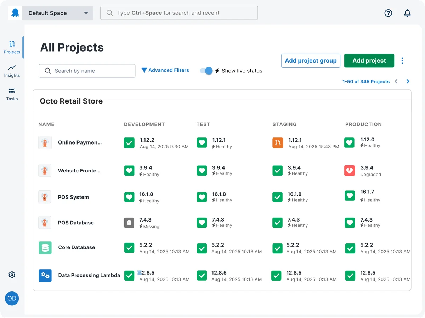This screenshot has width=425, height=318.
Task: Open the settings gear icon in sidebar
Action: [12, 275]
